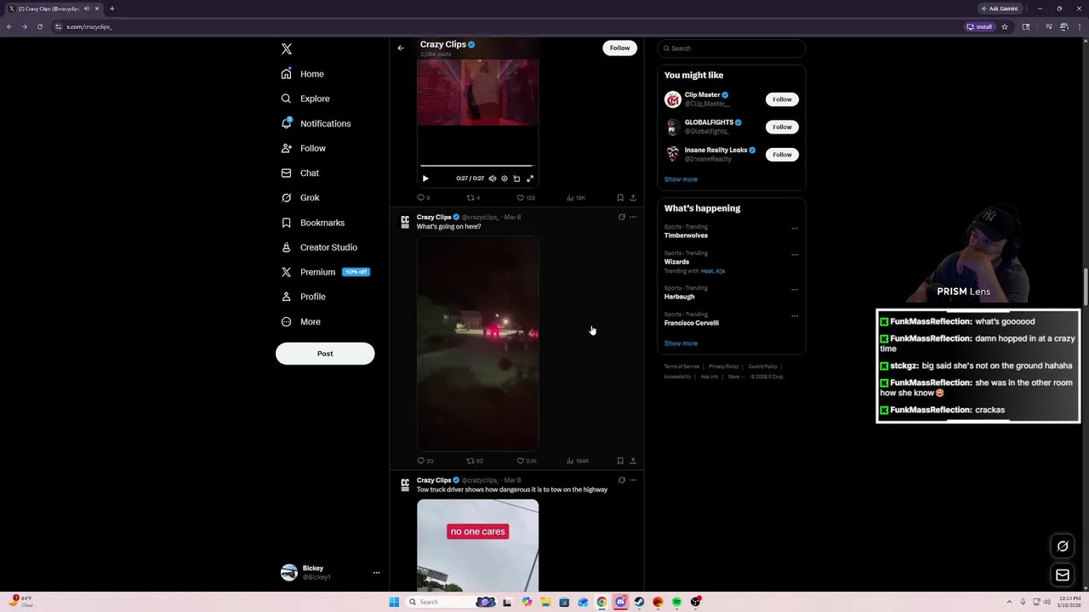1089x612 pixels.
Task: Repost the post with 4 reposts
Action: 473,197
